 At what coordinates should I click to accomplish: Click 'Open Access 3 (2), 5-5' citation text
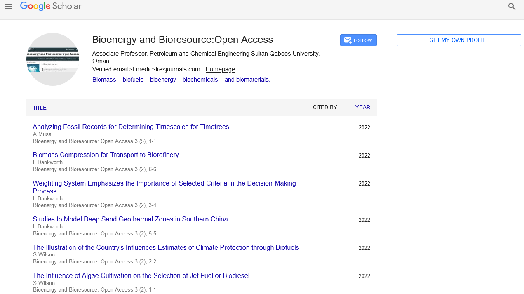pos(128,233)
